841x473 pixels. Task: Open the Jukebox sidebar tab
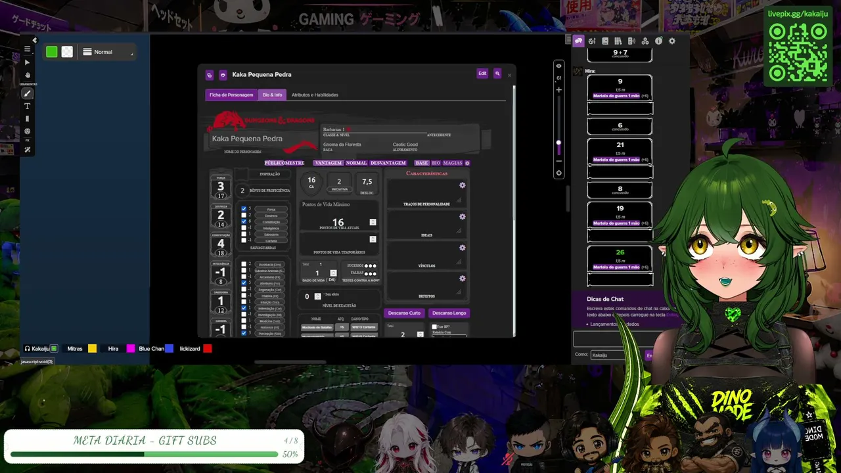(631, 41)
